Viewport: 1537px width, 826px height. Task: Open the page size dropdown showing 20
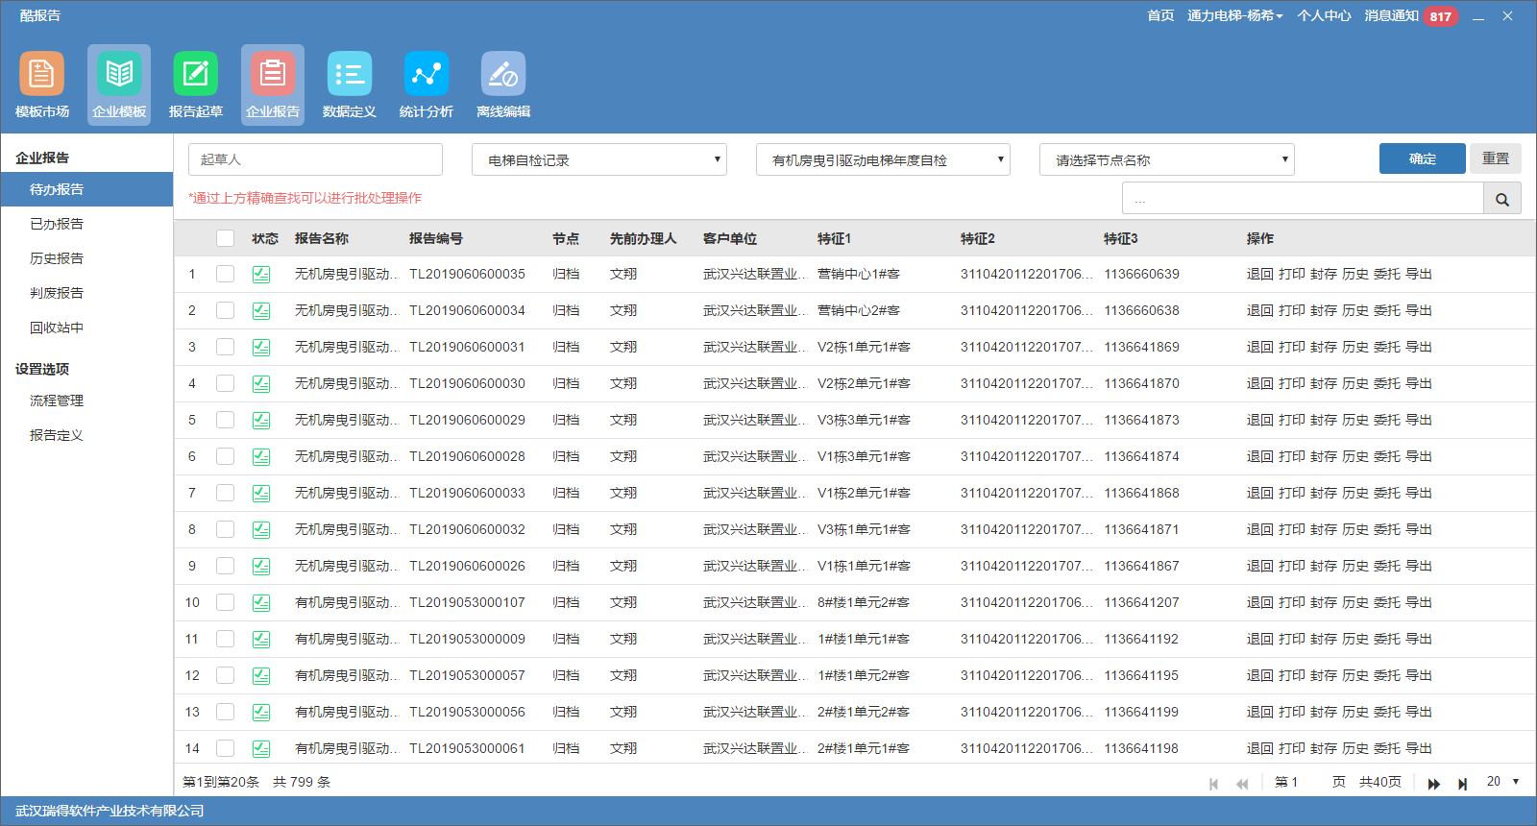tap(1503, 782)
